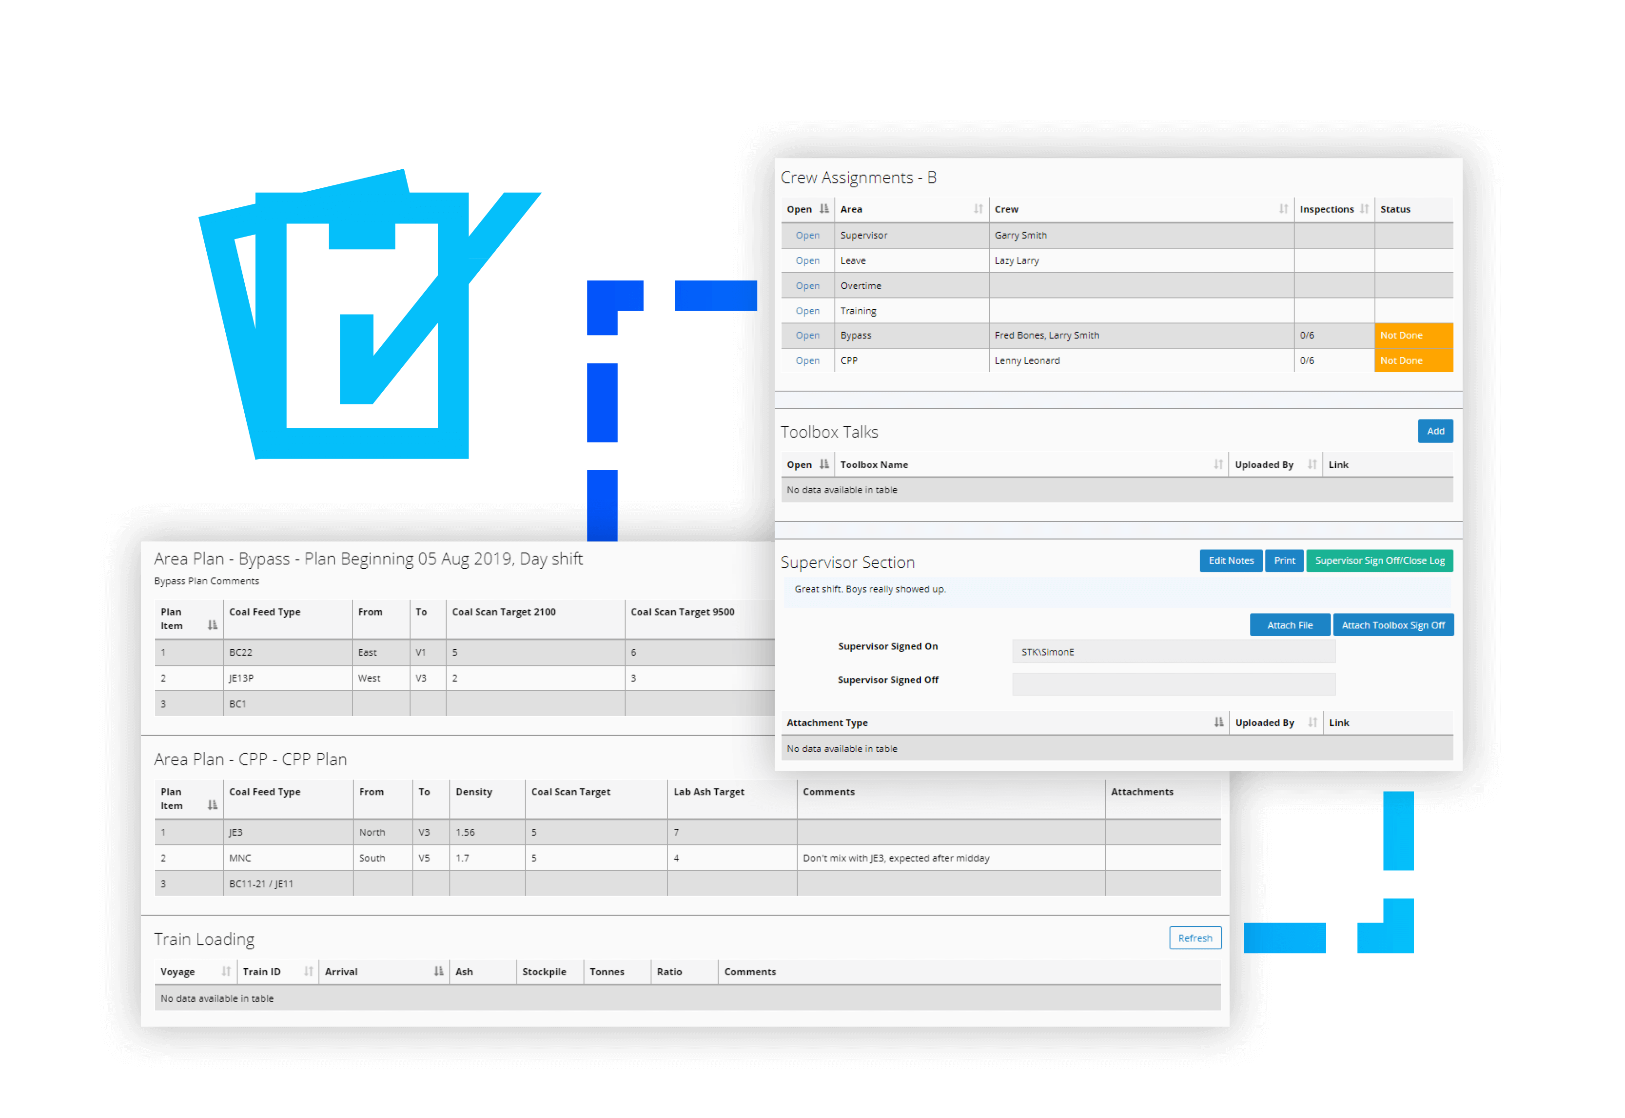Click Bypass Plan Comments text
This screenshot has height=1118, width=1625.
[207, 581]
